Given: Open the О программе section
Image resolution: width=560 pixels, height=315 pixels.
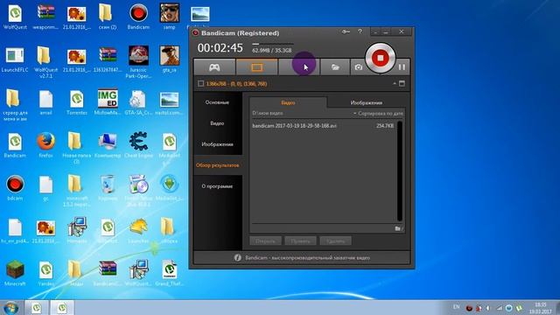Looking at the screenshot, I should coord(217,186).
